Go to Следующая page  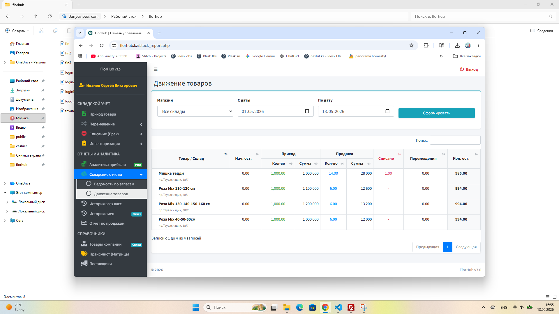(466, 247)
